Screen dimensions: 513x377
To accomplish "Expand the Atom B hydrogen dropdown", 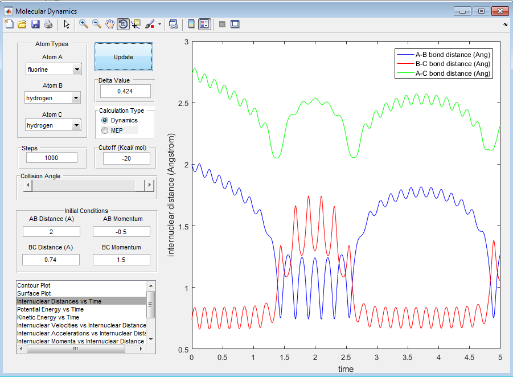I will 76,98.
